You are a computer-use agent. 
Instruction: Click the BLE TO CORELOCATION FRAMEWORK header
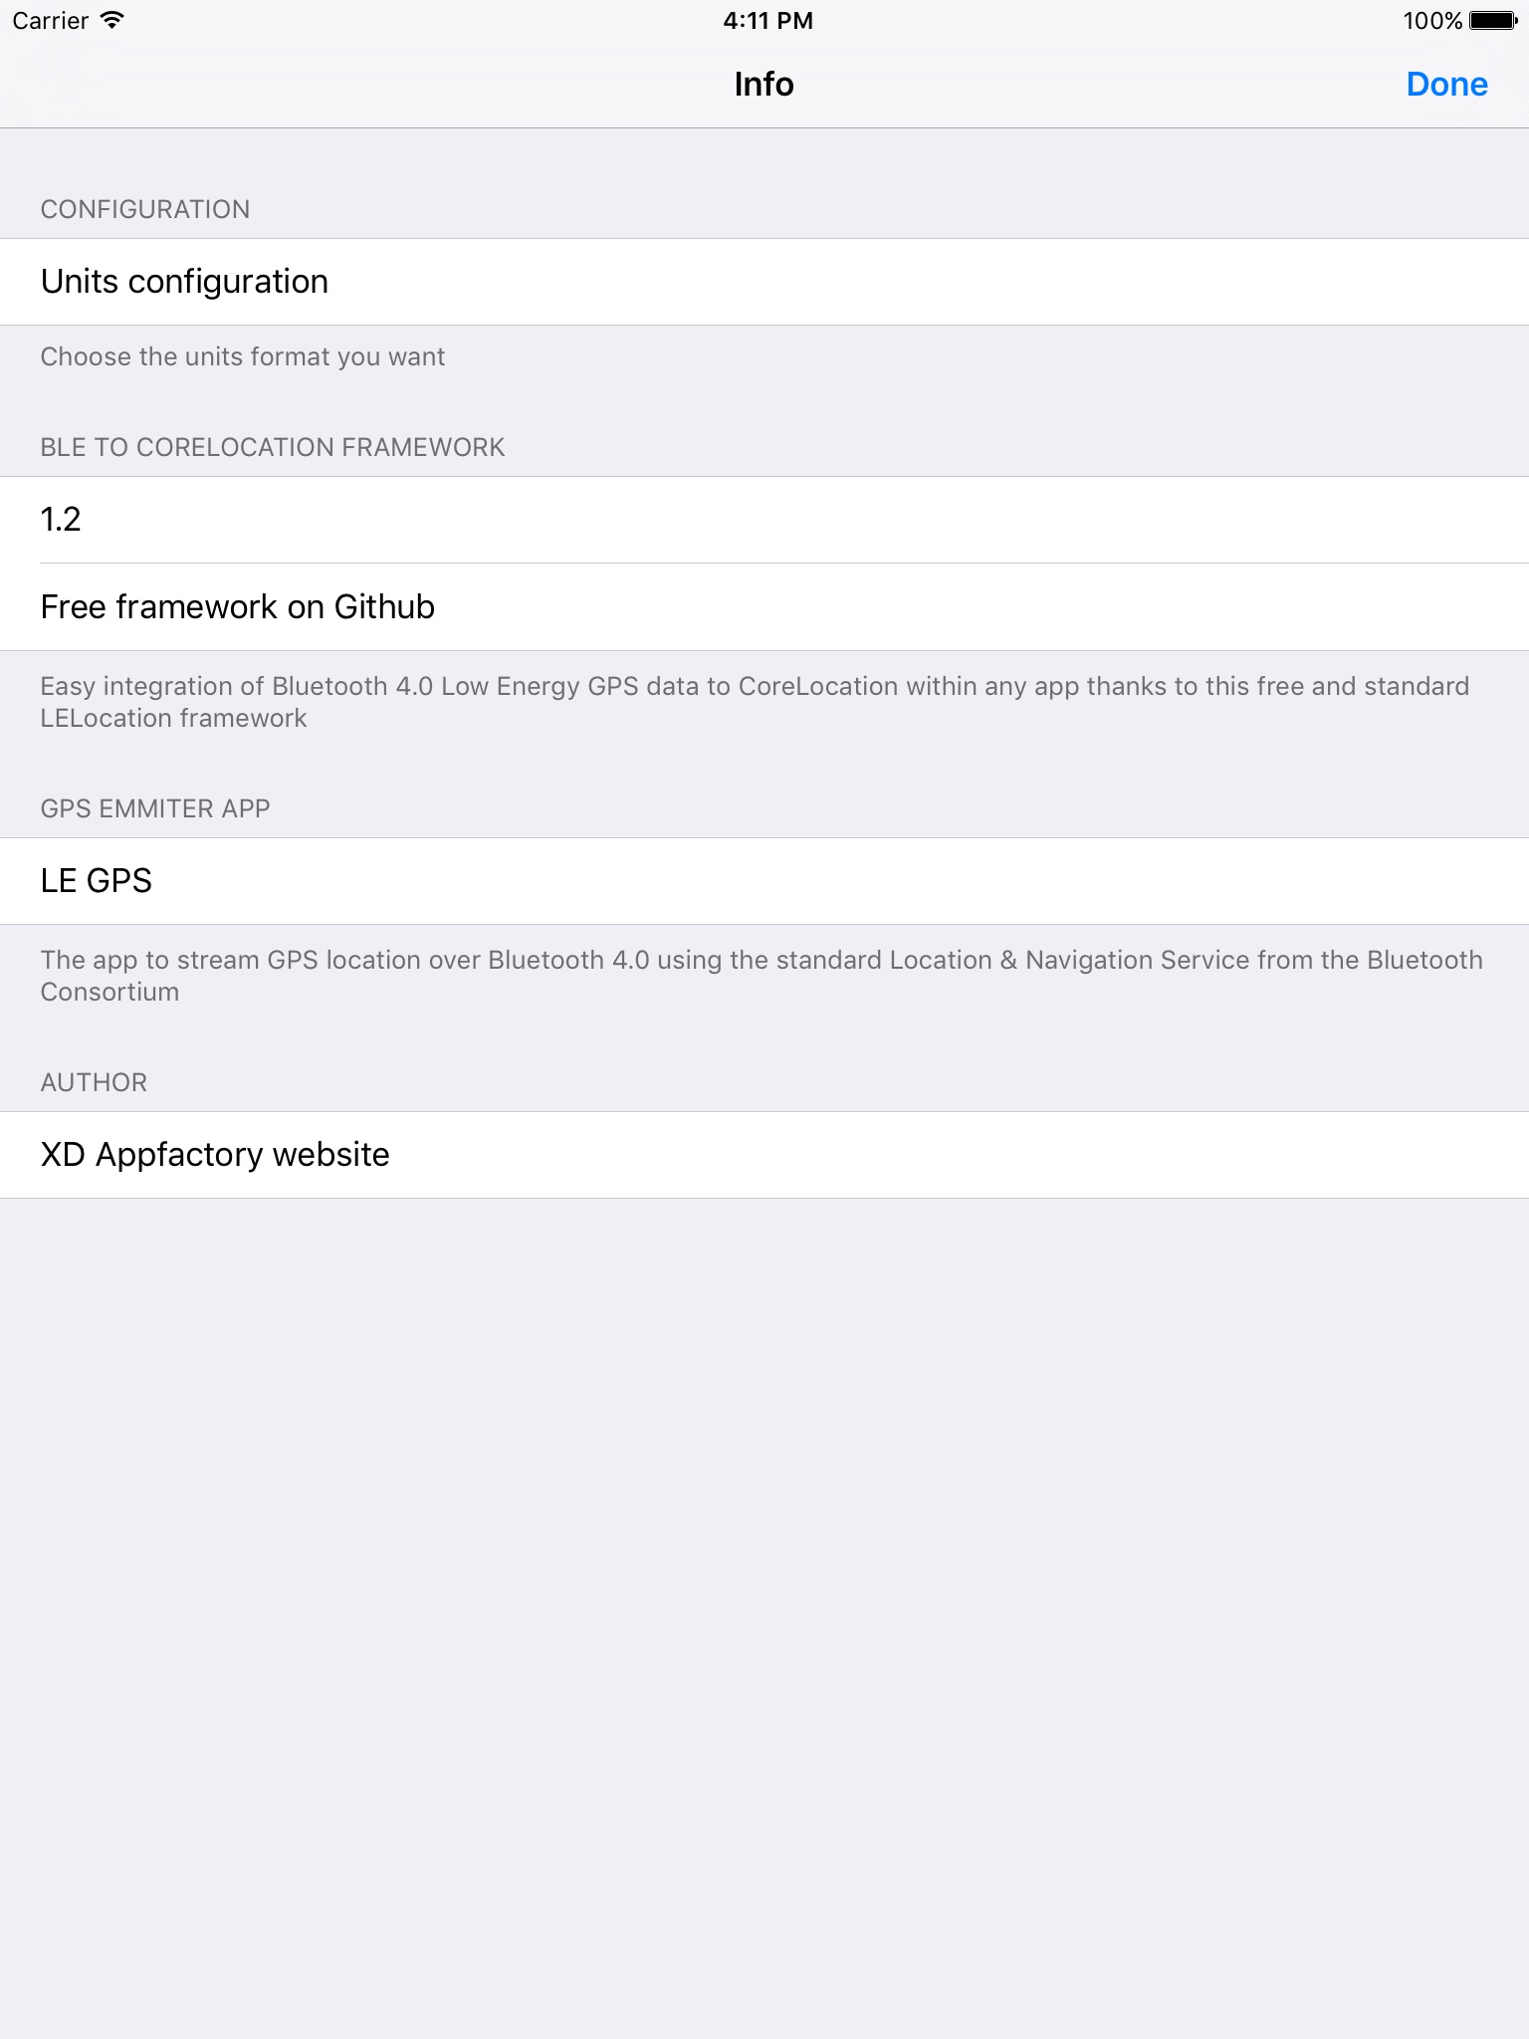click(273, 447)
